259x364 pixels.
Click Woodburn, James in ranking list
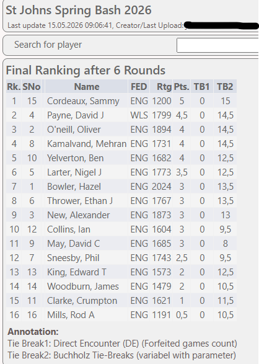point(83,286)
